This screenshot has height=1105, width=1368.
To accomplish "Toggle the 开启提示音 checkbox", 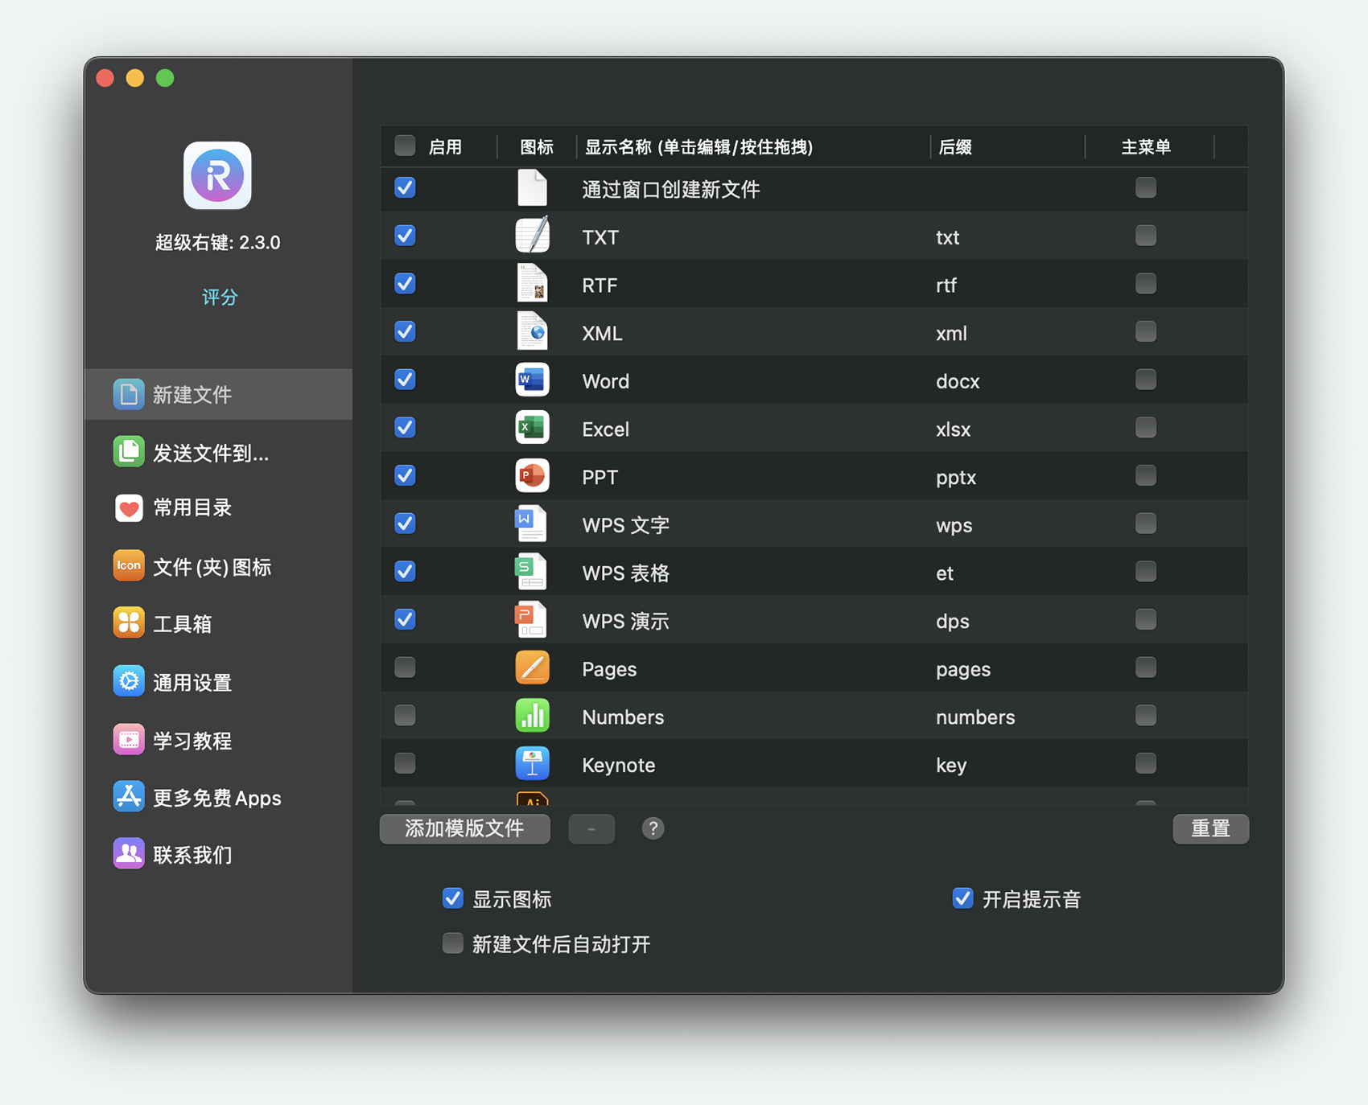I will point(962,898).
